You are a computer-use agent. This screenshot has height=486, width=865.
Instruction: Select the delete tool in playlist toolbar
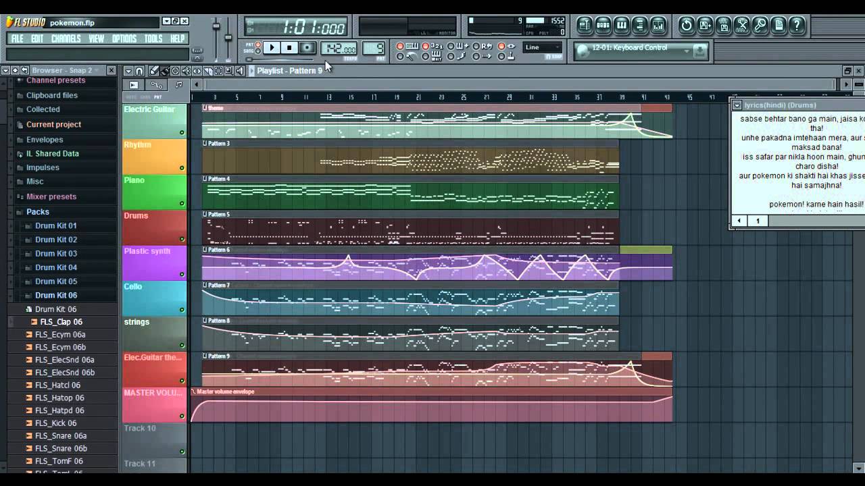point(176,71)
